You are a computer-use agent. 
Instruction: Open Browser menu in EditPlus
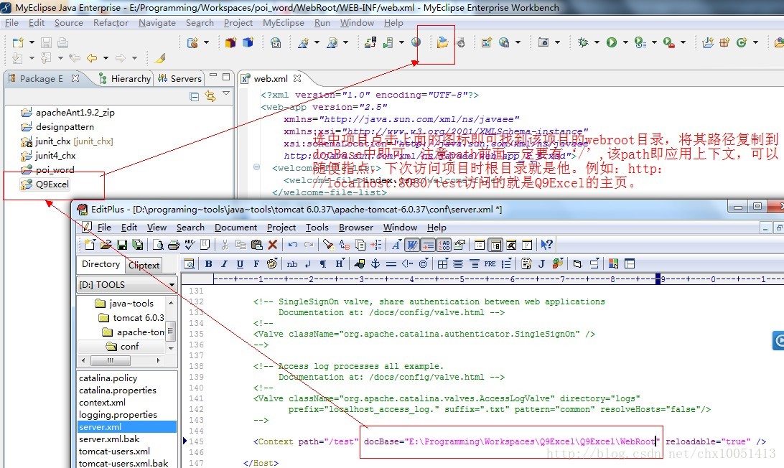tap(356, 228)
